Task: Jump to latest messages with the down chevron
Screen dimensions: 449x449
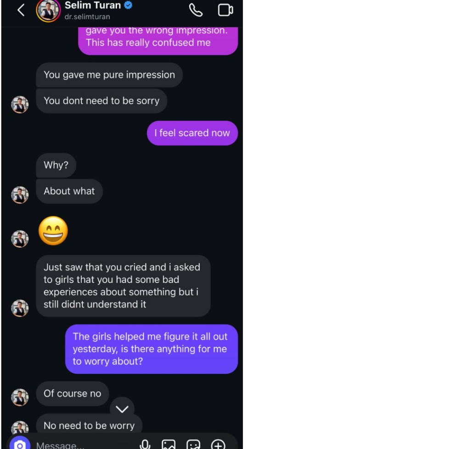Action: (122, 409)
